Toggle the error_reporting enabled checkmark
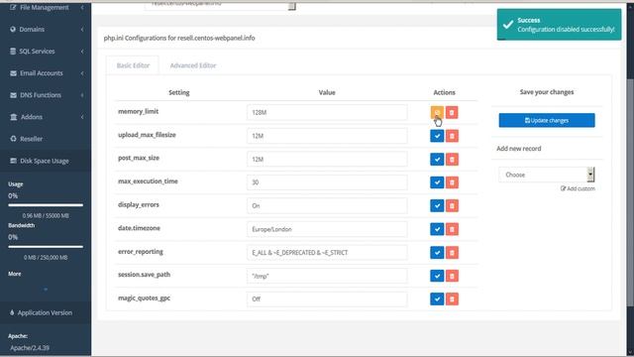Screen dimensions: 634x357 click(437, 253)
